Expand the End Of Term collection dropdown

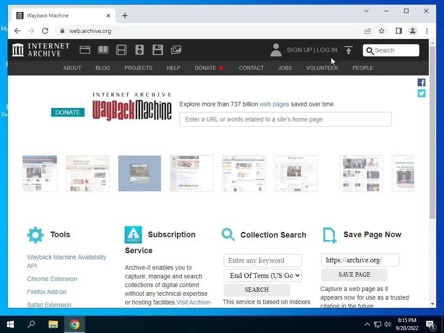pos(262,275)
